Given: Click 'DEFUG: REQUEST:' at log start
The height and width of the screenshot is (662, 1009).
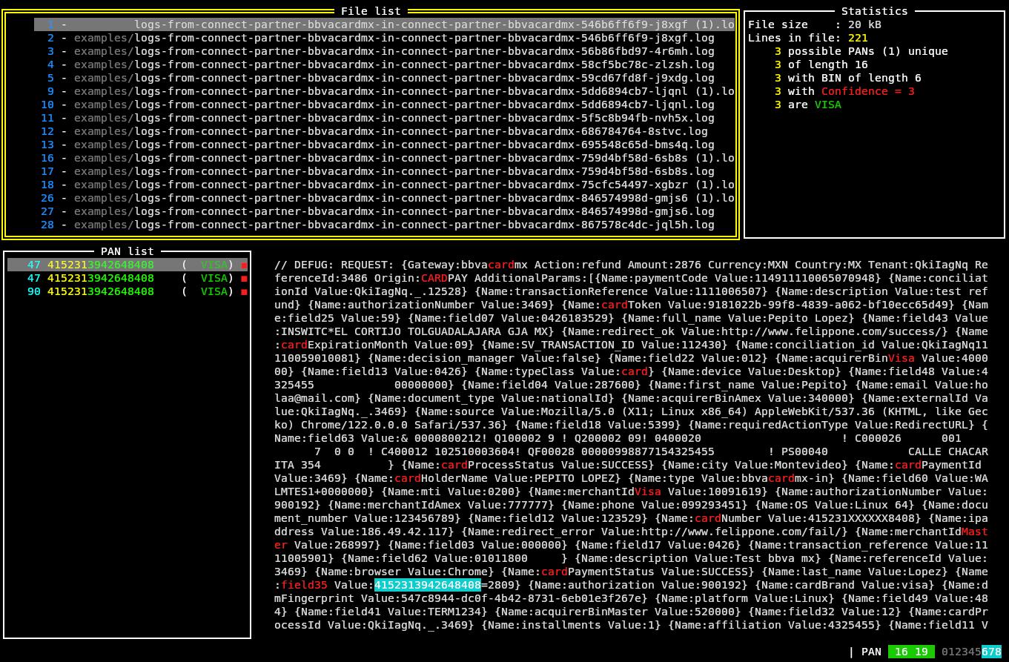Looking at the screenshot, I should pos(344,265).
